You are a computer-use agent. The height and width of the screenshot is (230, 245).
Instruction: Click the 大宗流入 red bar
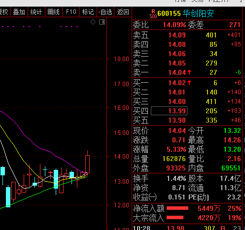tap(175, 218)
